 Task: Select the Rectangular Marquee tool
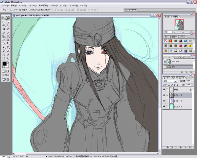point(4,22)
